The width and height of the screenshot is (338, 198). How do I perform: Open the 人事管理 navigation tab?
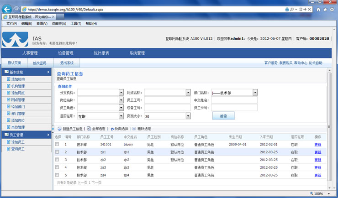[30, 53]
